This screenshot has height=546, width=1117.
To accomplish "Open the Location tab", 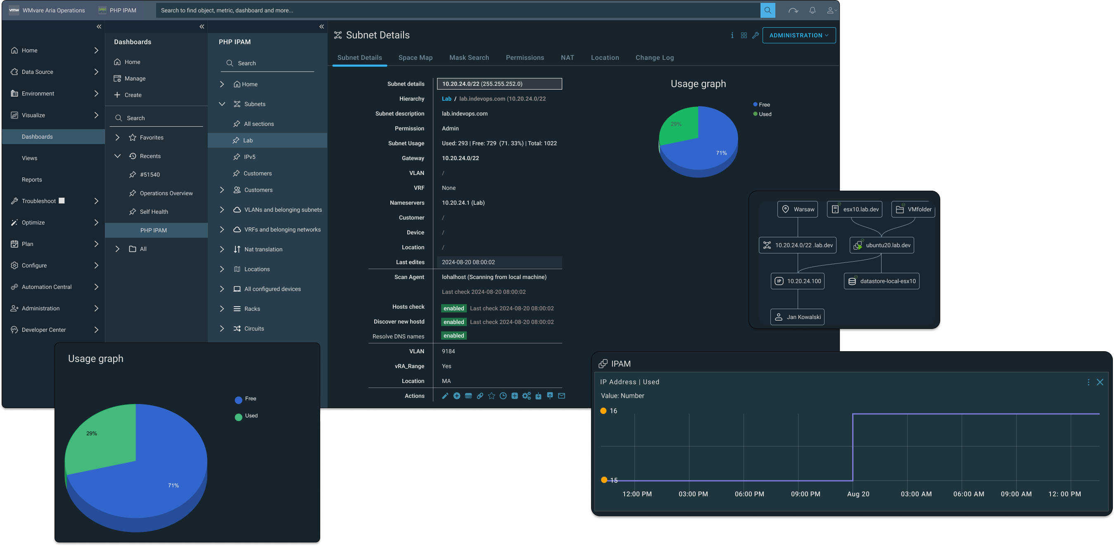I will (604, 58).
